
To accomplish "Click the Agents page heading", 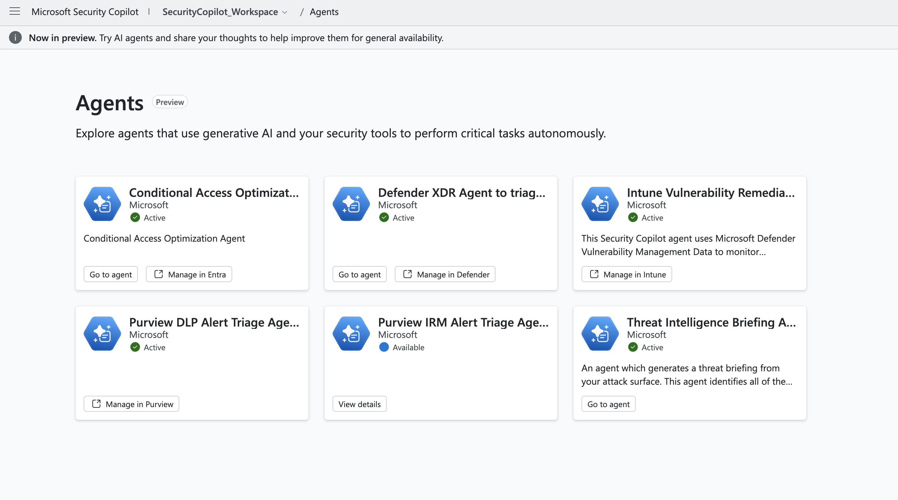I will [x=109, y=103].
